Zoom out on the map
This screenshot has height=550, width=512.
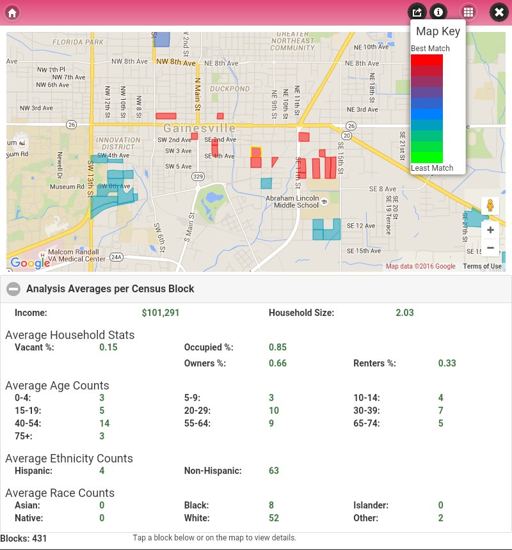(490, 247)
